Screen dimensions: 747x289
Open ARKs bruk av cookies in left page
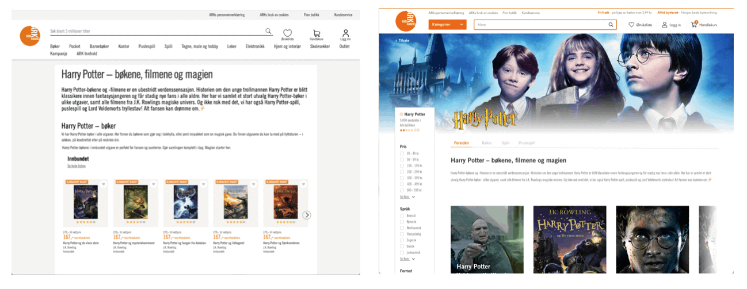coord(274,15)
